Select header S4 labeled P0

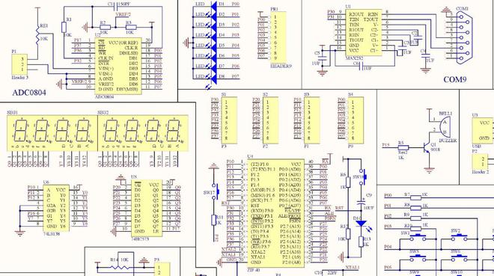tap(356, 120)
